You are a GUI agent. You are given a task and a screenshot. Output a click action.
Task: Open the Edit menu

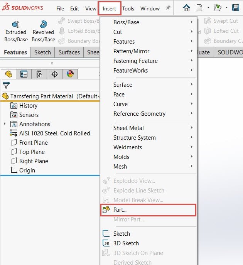click(74, 8)
